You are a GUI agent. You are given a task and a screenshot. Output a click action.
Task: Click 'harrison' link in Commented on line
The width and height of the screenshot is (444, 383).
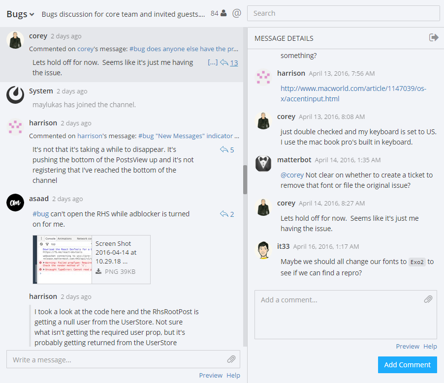[x=90, y=136]
